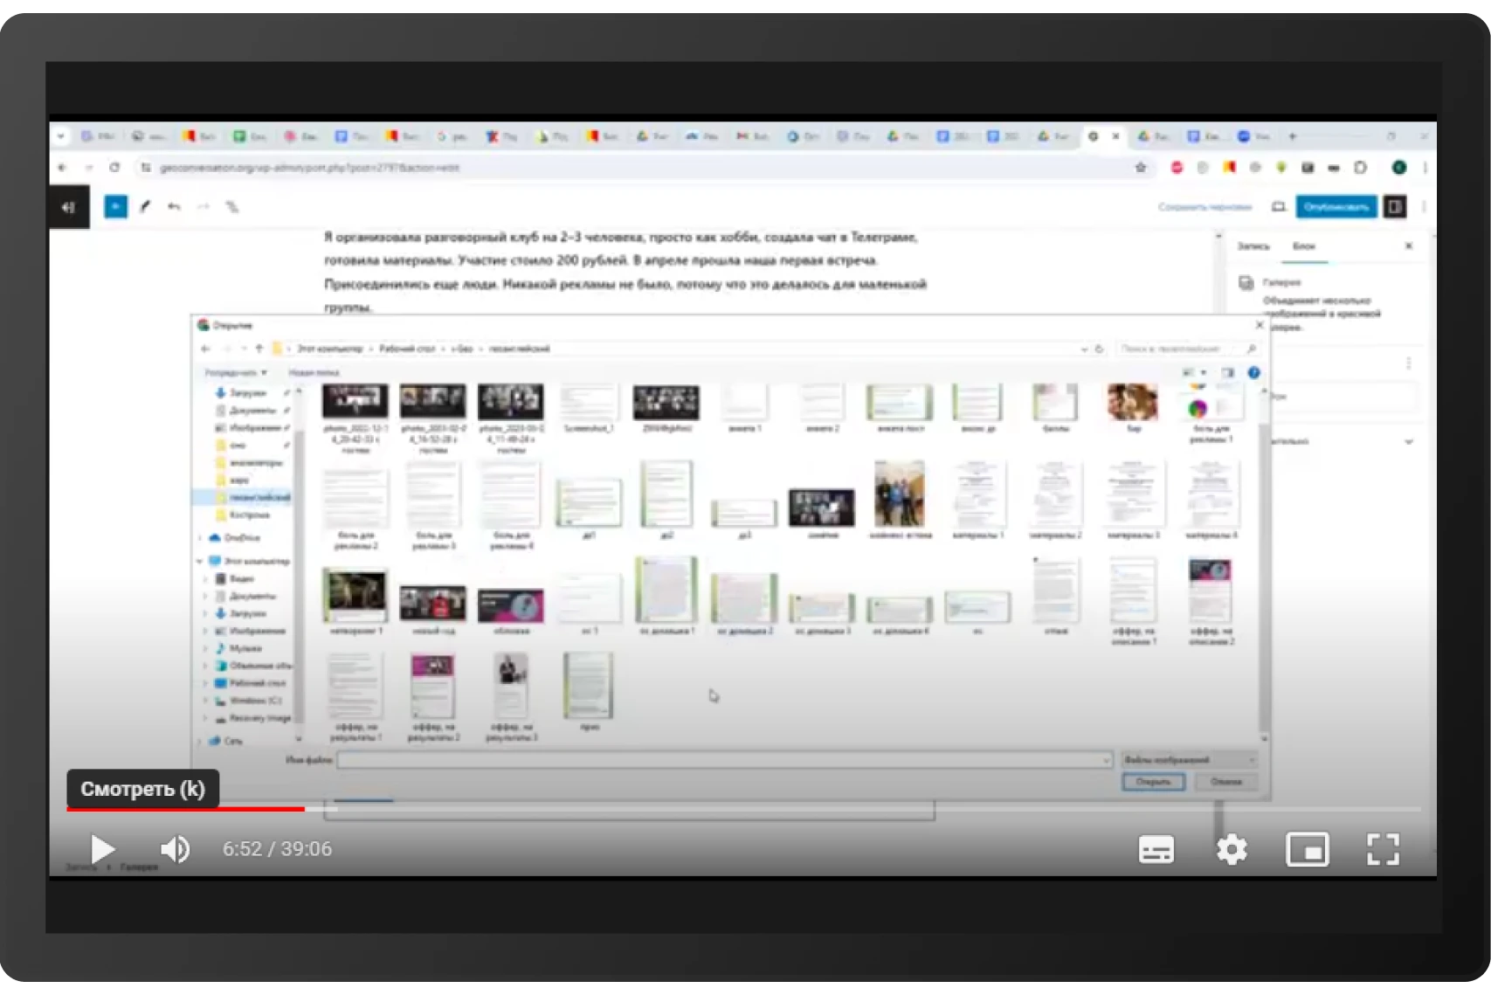This screenshot has width=1491, height=995.
Task: Select the 'Блок' sidebar tab
Action: pyautogui.click(x=1303, y=246)
